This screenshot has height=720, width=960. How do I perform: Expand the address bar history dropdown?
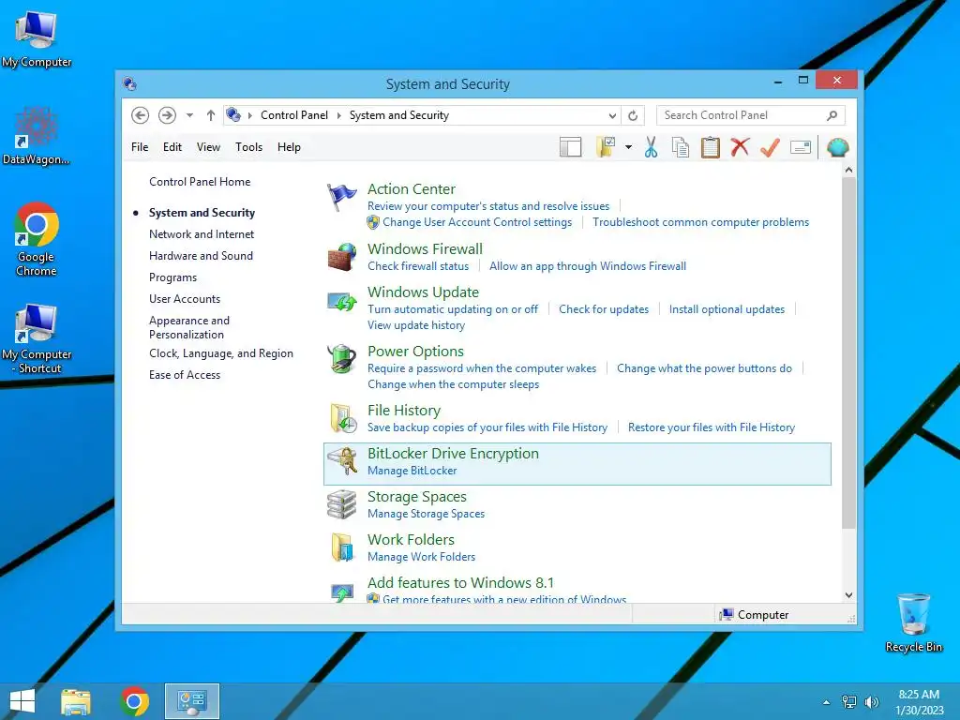pyautogui.click(x=612, y=115)
